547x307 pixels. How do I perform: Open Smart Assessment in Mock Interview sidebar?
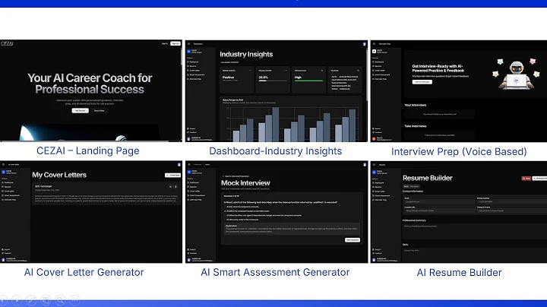click(x=196, y=195)
